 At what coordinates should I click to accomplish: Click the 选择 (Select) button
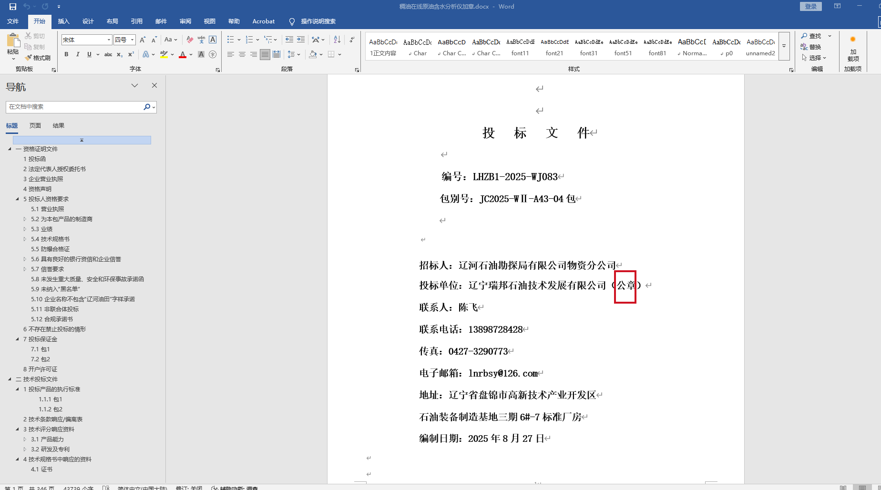point(814,58)
